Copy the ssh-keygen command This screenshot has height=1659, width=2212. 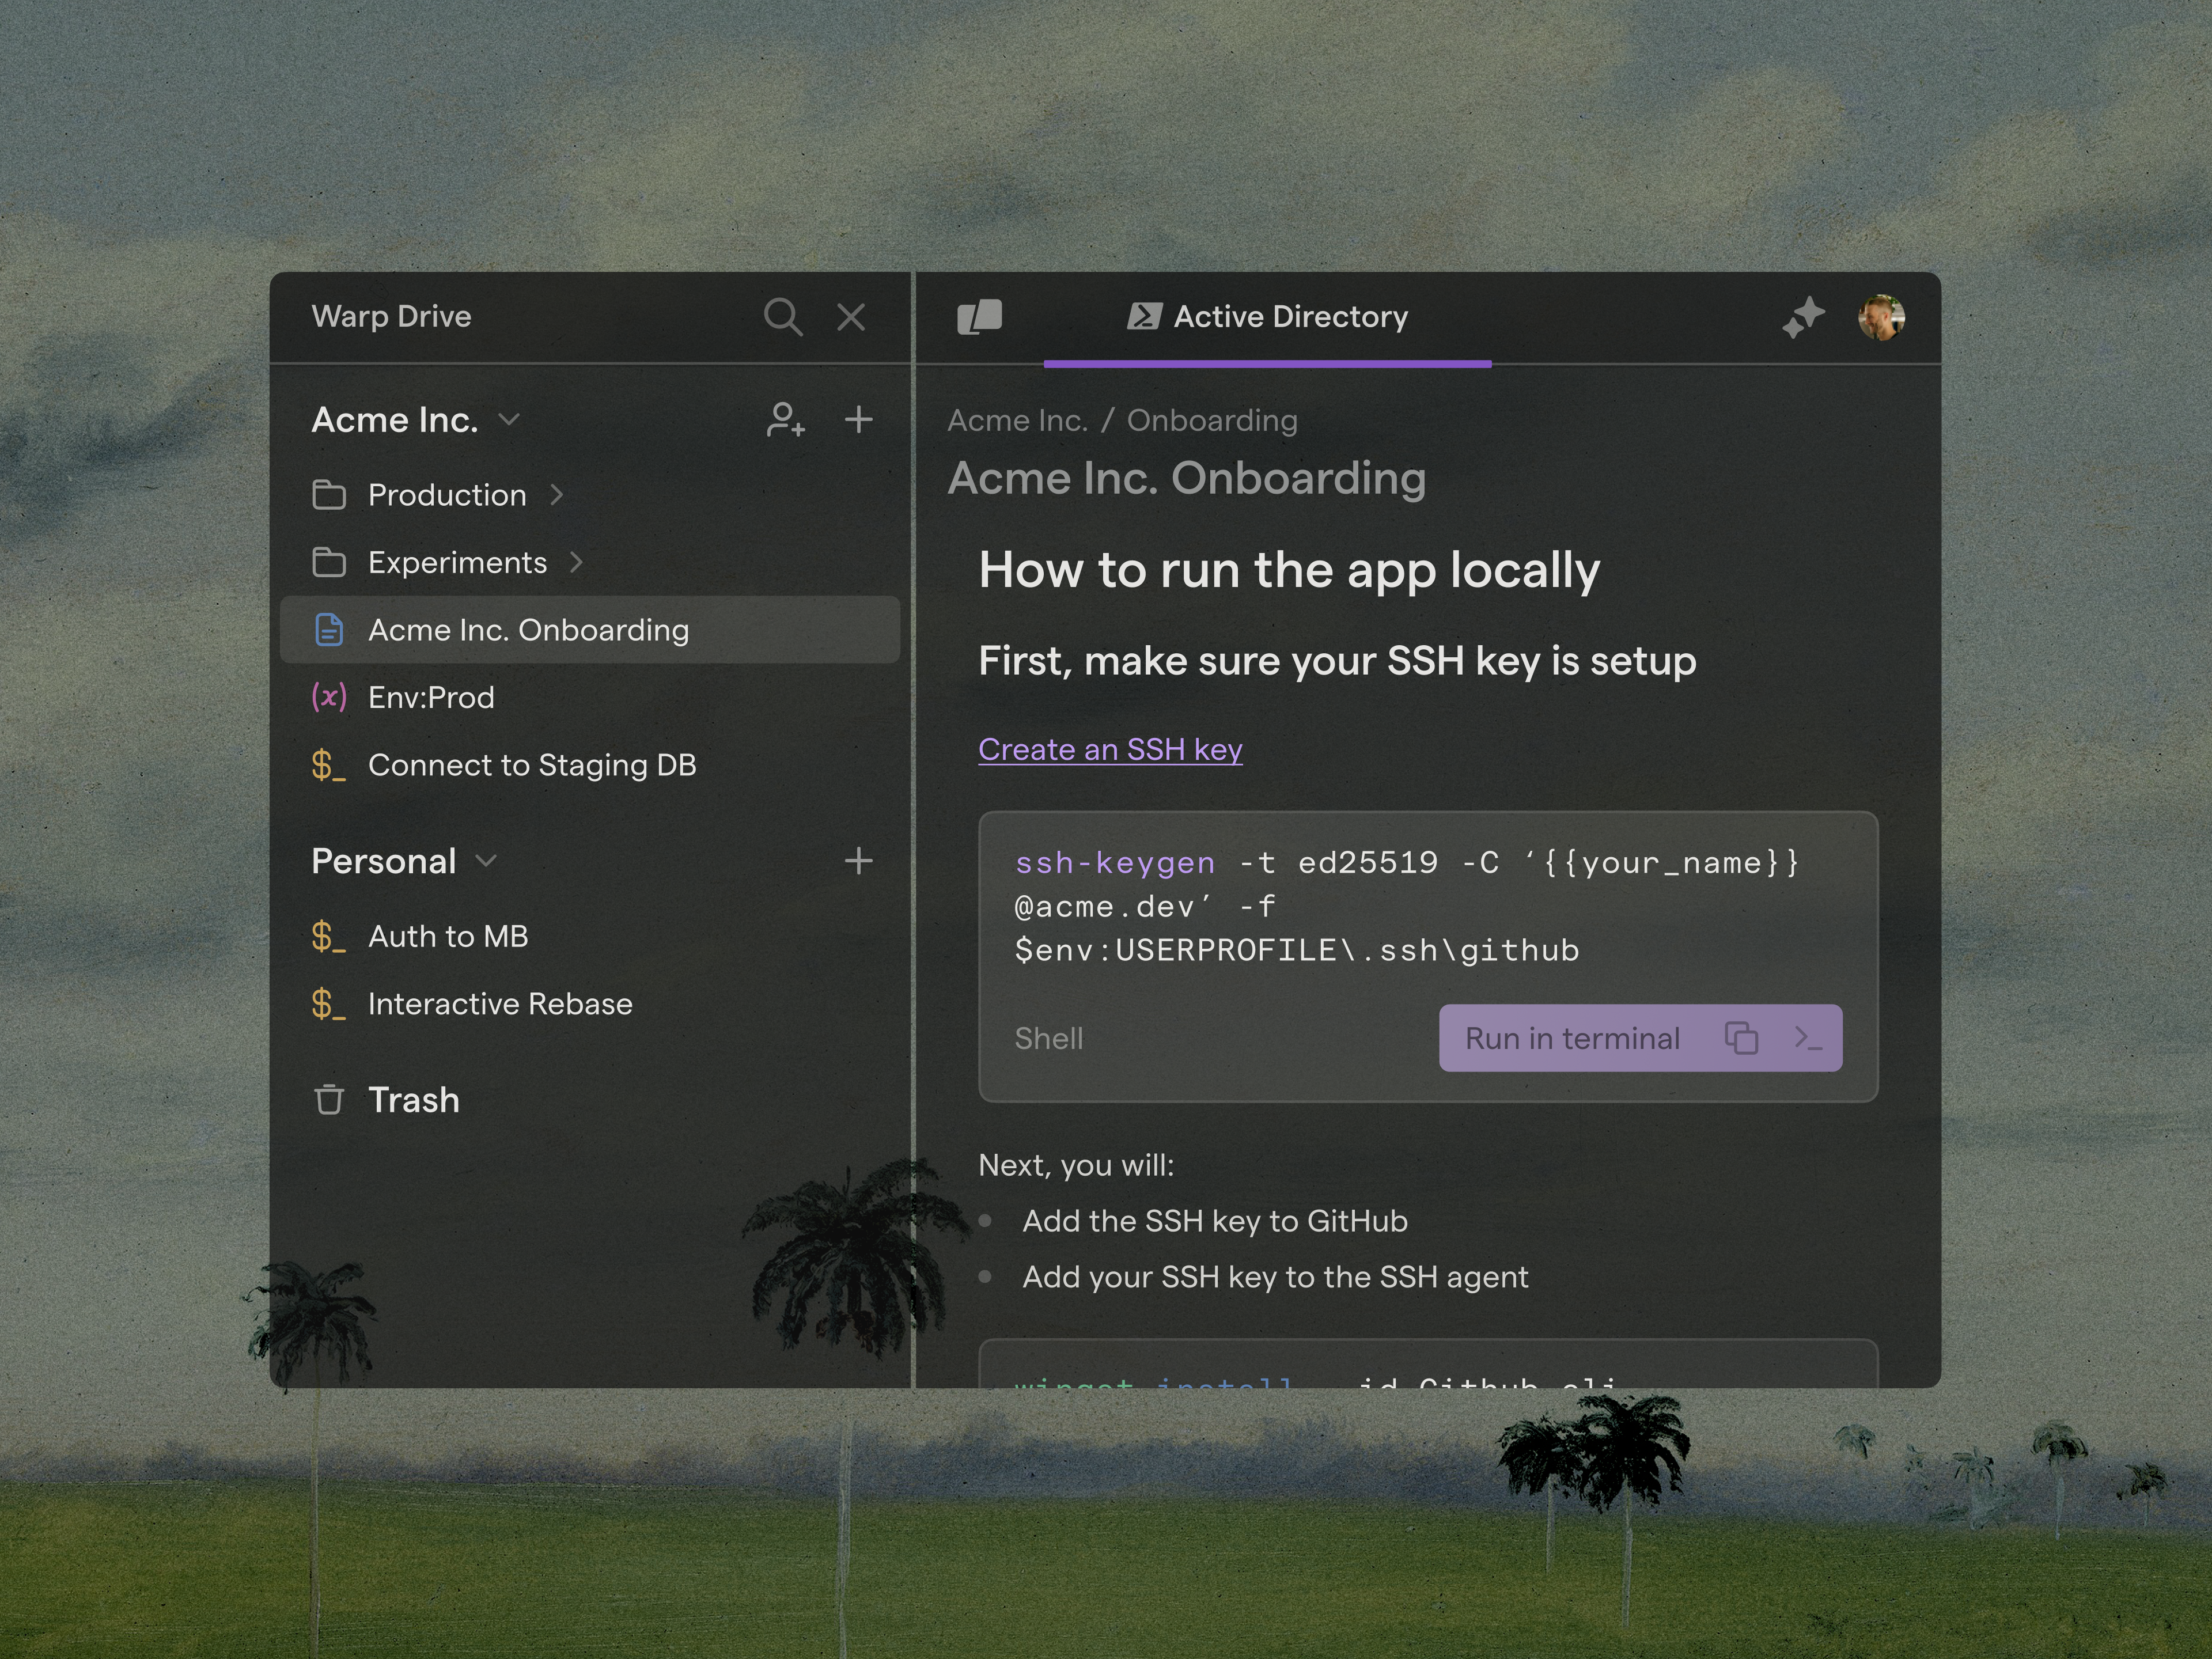pos(1741,1038)
